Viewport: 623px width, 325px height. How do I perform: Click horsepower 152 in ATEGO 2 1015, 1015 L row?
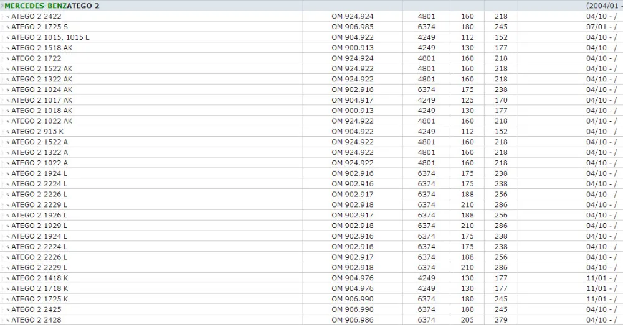[501, 37]
